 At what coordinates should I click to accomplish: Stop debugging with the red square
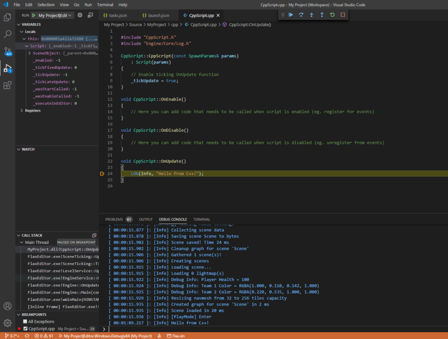coord(343,15)
